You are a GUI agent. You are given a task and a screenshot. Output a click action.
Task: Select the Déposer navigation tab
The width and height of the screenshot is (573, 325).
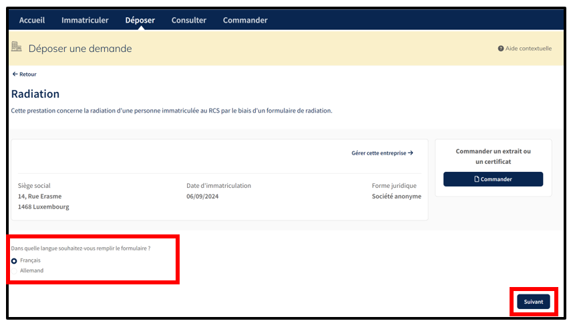[140, 20]
